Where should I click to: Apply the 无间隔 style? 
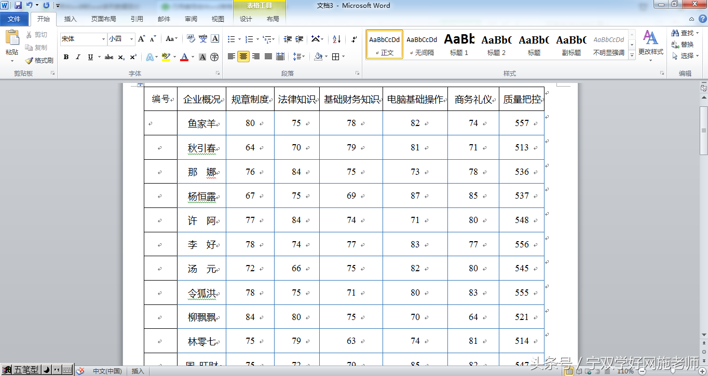[422, 44]
